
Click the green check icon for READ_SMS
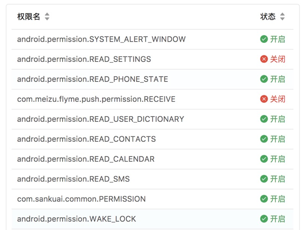pos(264,179)
